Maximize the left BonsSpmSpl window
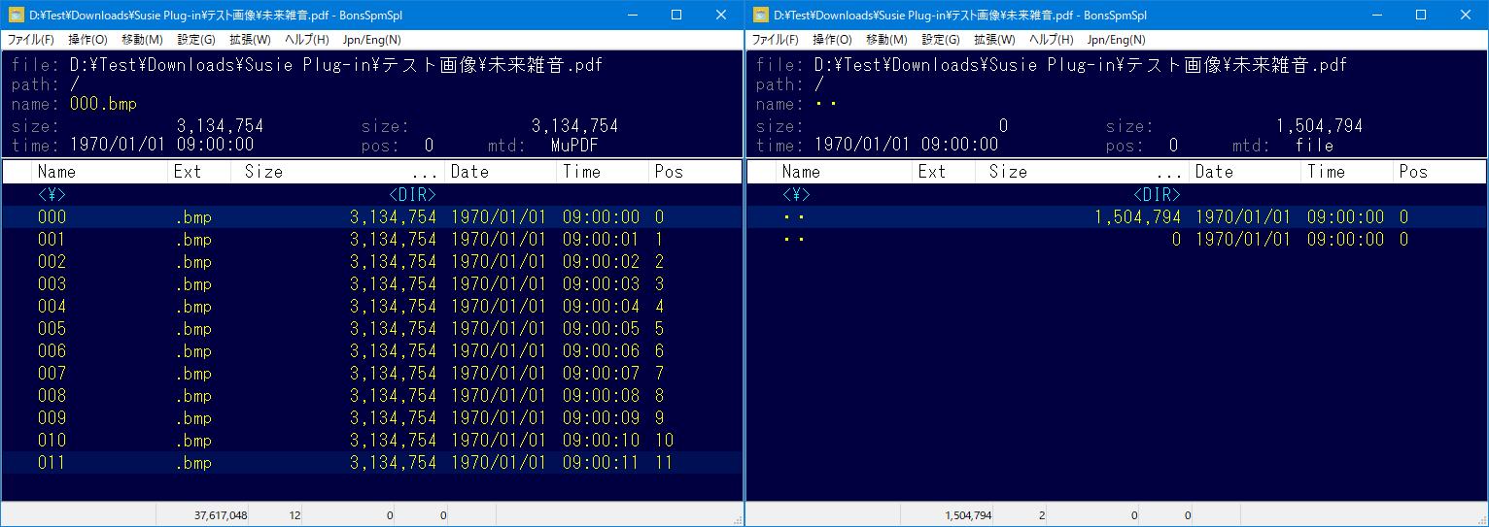The height and width of the screenshot is (527, 1489). [676, 16]
